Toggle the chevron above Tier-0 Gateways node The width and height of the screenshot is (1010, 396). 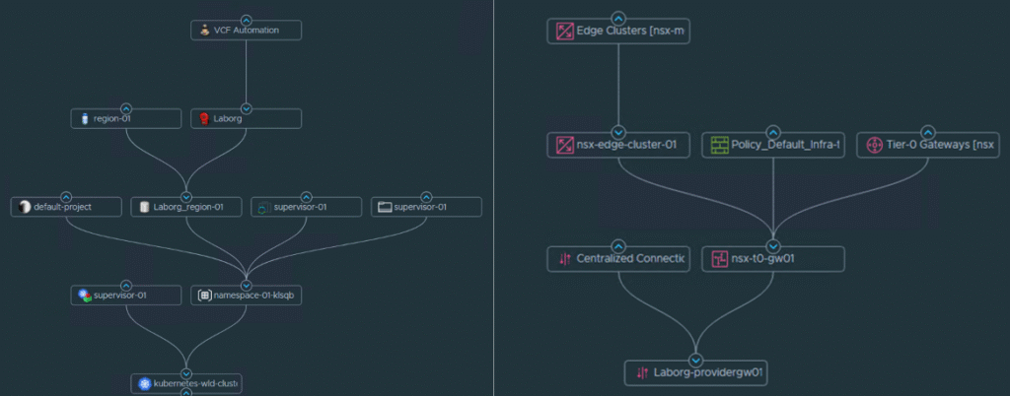(x=928, y=131)
